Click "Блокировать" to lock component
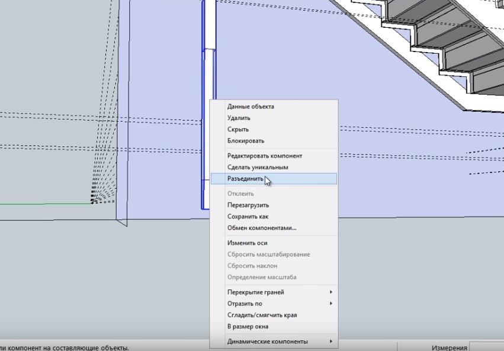504x351 pixels. [246, 141]
